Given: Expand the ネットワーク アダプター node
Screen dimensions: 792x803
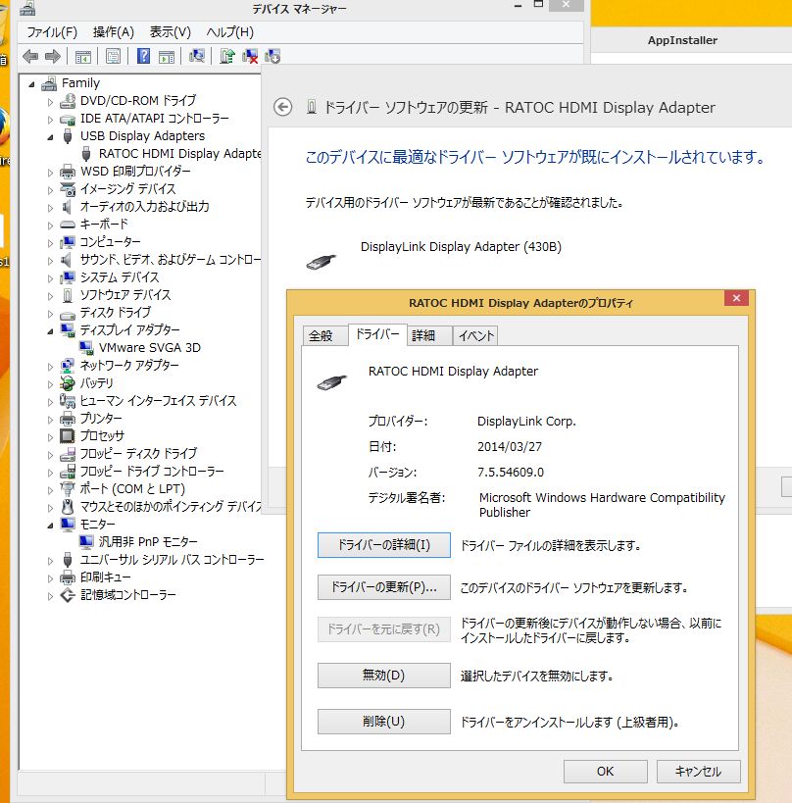Looking at the screenshot, I should pyautogui.click(x=51, y=366).
